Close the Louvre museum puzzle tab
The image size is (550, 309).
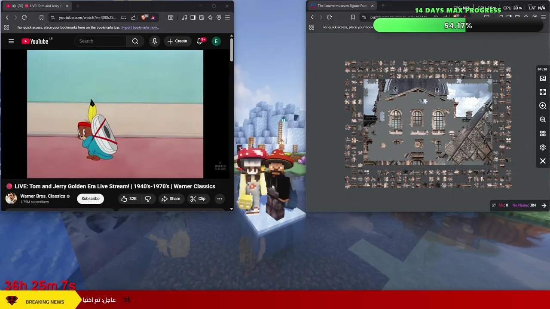(373, 6)
